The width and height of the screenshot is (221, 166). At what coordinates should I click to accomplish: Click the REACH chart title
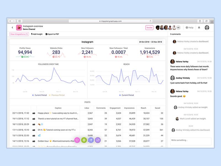pyautogui.click(x=127, y=64)
